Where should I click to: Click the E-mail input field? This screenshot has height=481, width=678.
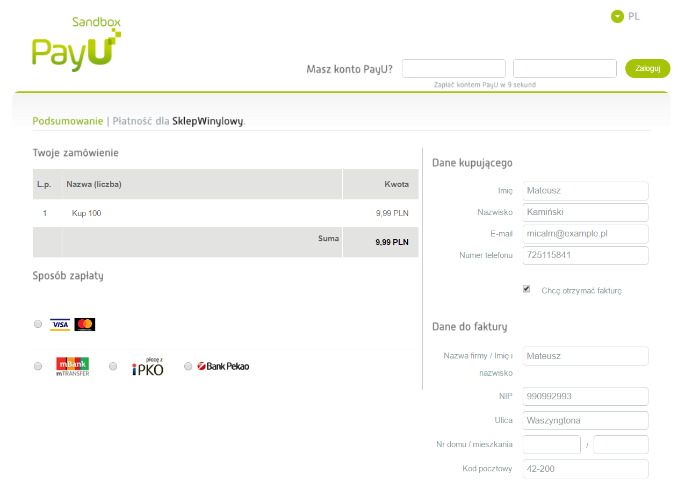pyautogui.click(x=586, y=234)
